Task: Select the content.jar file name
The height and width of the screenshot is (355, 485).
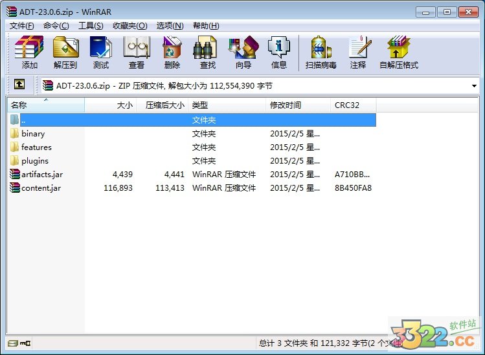Action: pos(41,188)
